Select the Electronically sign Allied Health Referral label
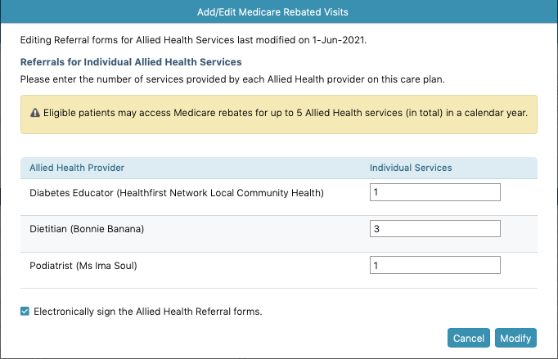The height and width of the screenshot is (359, 558). tap(148, 312)
